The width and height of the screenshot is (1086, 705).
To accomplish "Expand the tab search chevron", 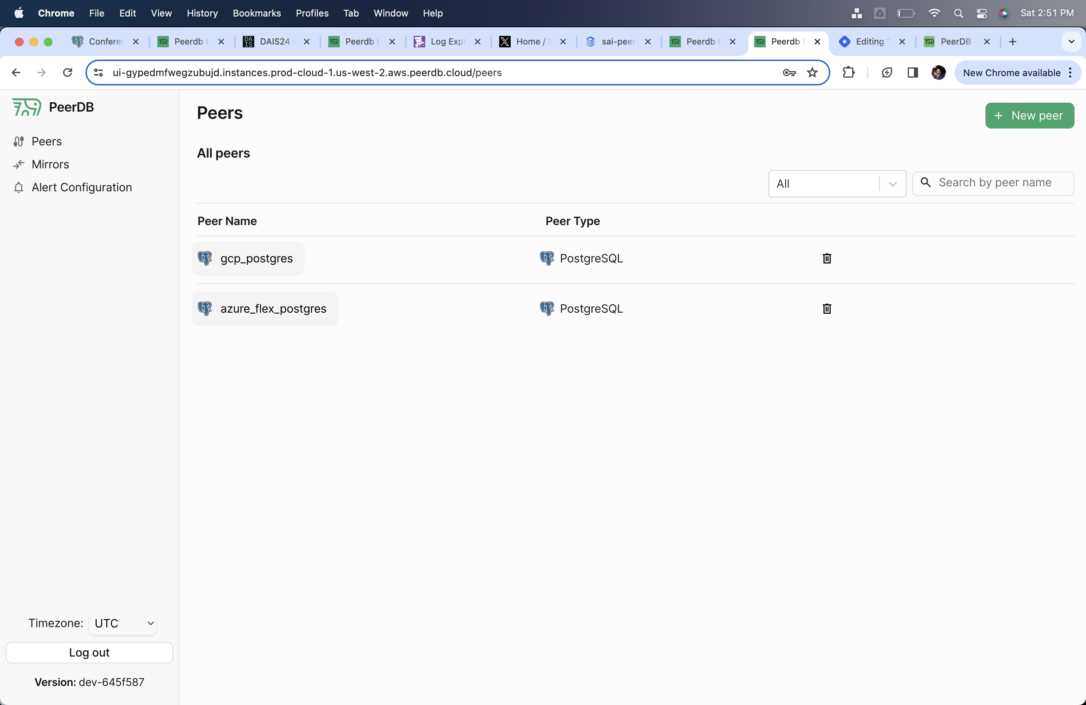I will click(1071, 42).
